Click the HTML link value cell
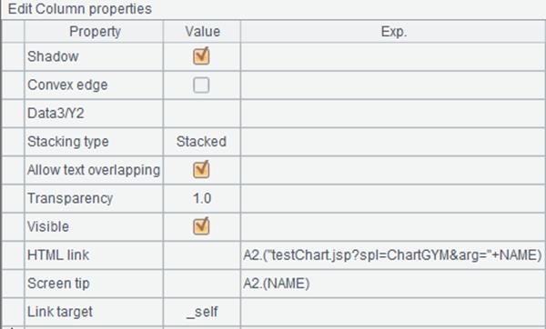 pos(202,254)
